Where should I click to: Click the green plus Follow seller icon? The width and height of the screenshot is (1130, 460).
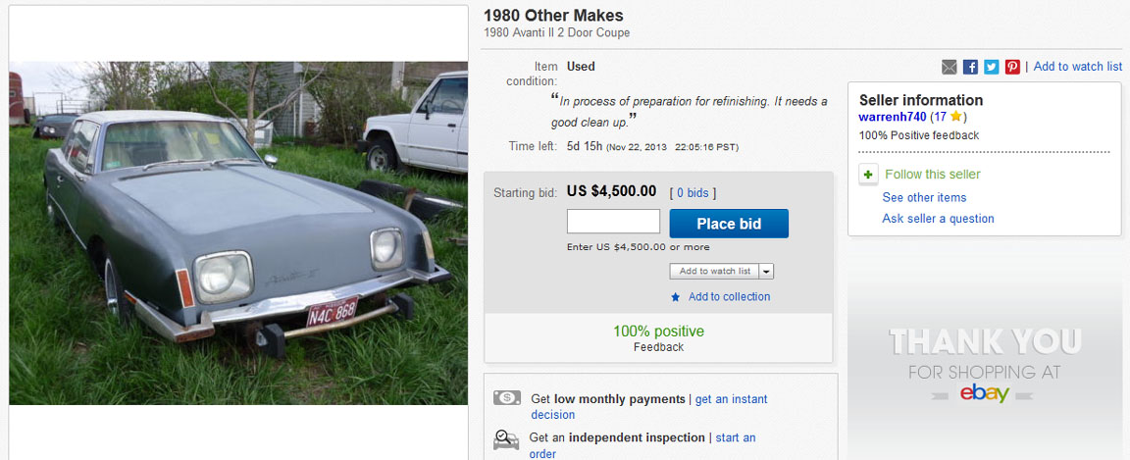[x=868, y=175]
